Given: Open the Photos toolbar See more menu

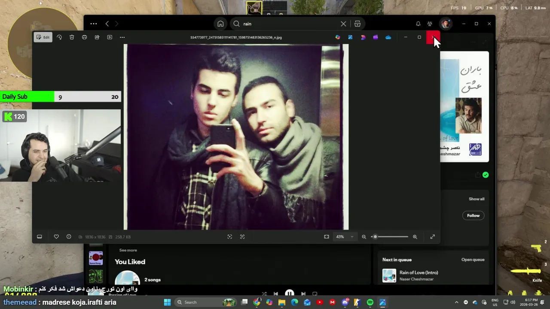Looking at the screenshot, I should (122, 37).
